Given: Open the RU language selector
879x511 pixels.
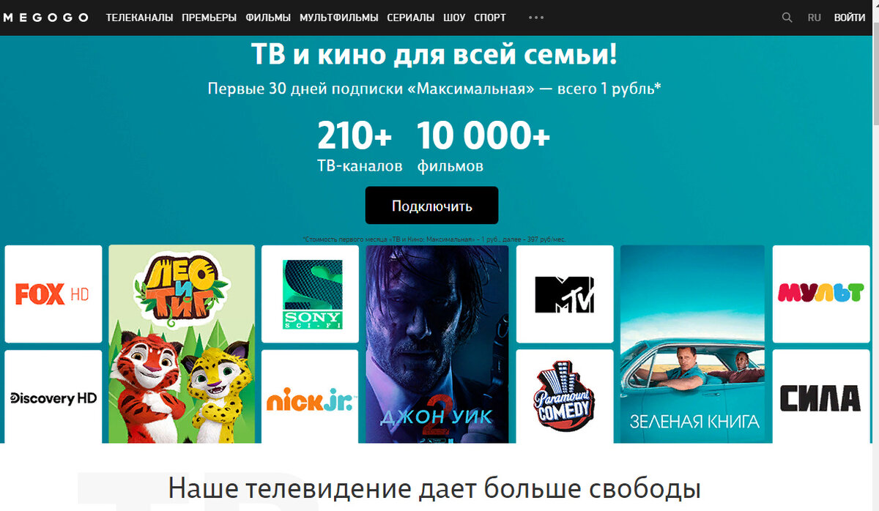Looking at the screenshot, I should [x=814, y=18].
